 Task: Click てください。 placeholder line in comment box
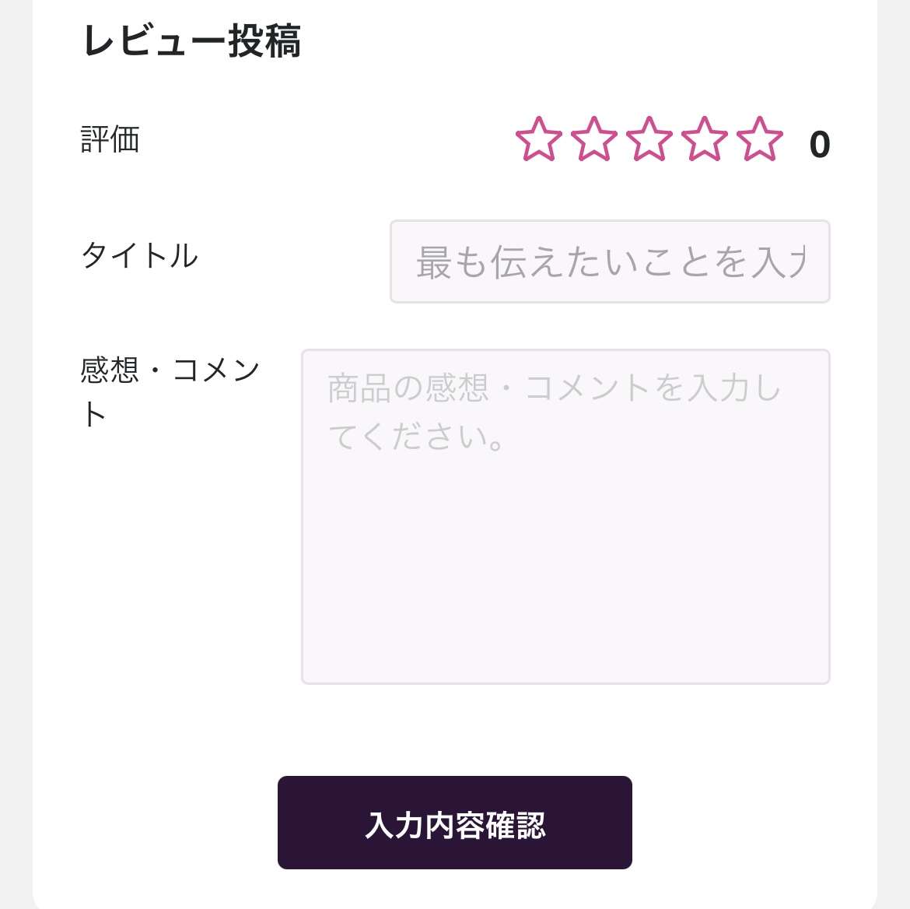coord(418,437)
